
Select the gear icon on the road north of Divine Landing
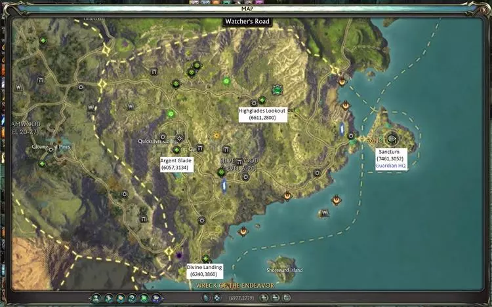coord(202,221)
